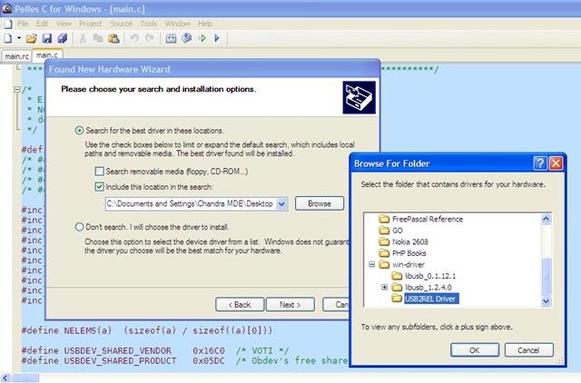This screenshot has width=581, height=383.
Task: Click the folder tree scrollbar thumb
Action: pos(546,277)
